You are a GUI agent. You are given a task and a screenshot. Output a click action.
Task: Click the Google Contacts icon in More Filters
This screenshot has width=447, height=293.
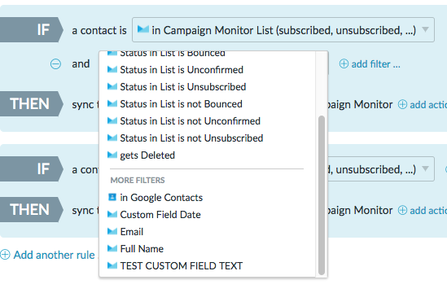coord(112,197)
